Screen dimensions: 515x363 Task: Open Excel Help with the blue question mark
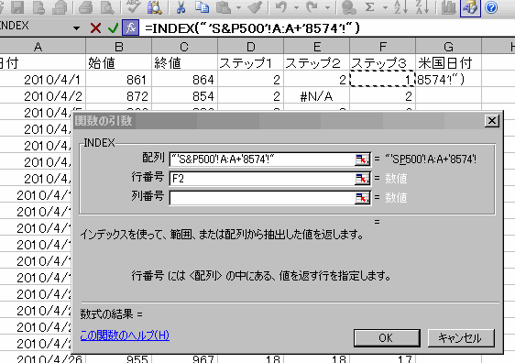[491, 7]
